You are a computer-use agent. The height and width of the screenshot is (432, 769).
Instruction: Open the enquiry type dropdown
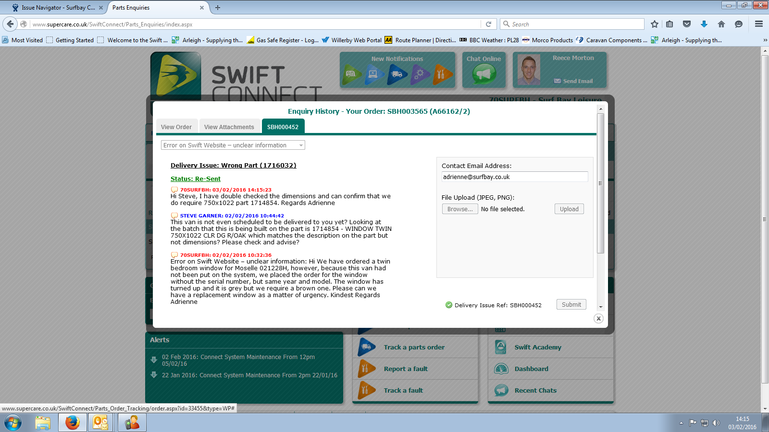pyautogui.click(x=233, y=145)
